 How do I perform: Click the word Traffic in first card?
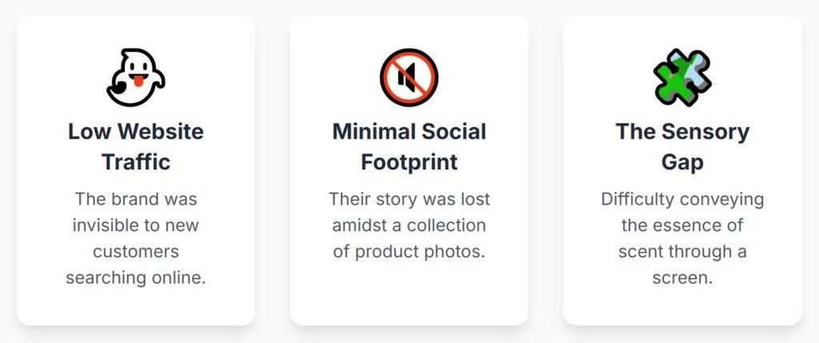(136, 162)
